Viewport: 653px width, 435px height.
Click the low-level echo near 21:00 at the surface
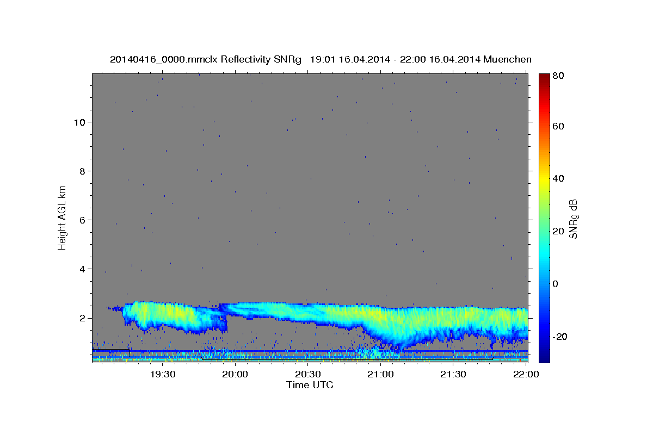(x=375, y=353)
